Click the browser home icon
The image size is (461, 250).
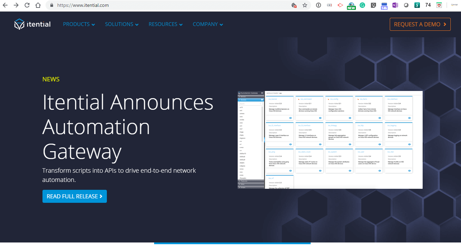tap(38, 5)
